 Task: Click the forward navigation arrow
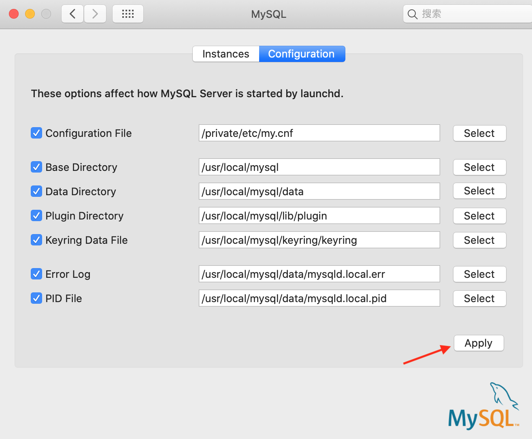click(x=95, y=13)
